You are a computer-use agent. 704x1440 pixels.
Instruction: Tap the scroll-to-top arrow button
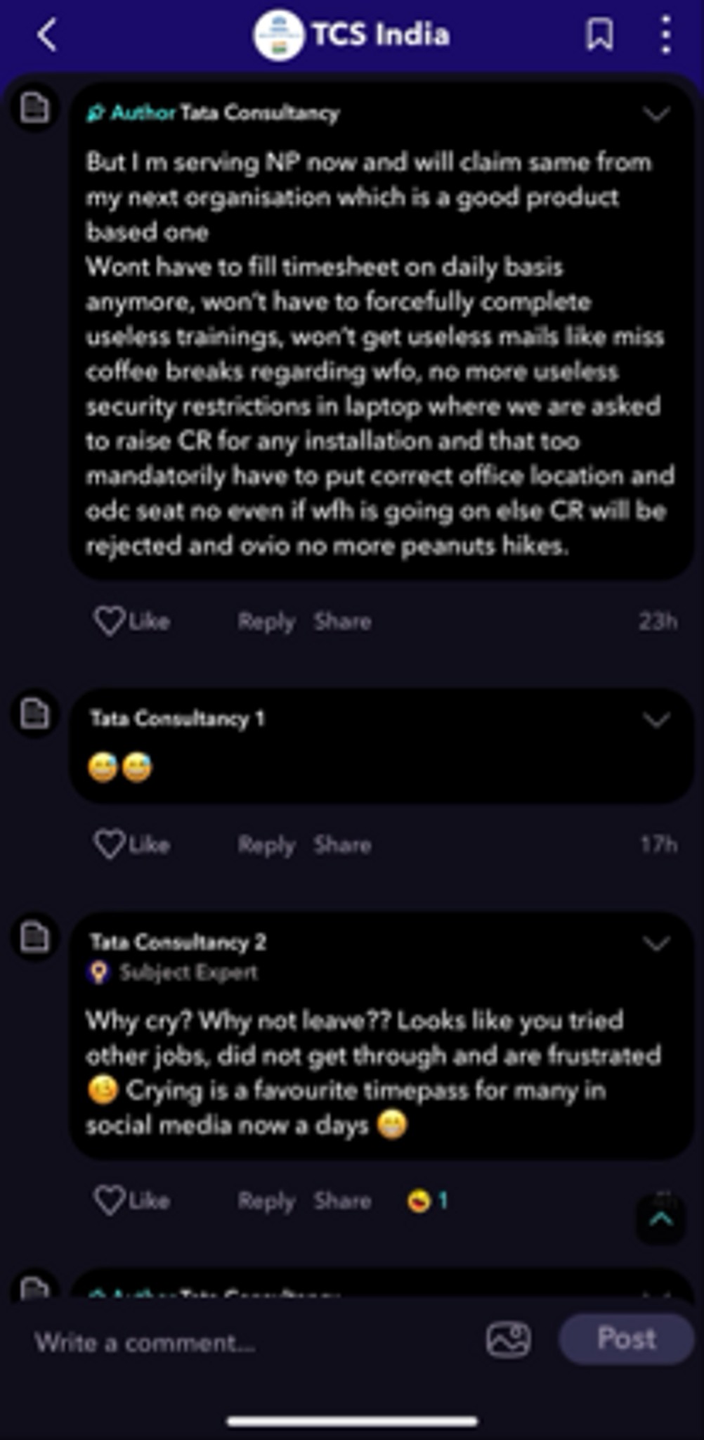pos(660,1220)
